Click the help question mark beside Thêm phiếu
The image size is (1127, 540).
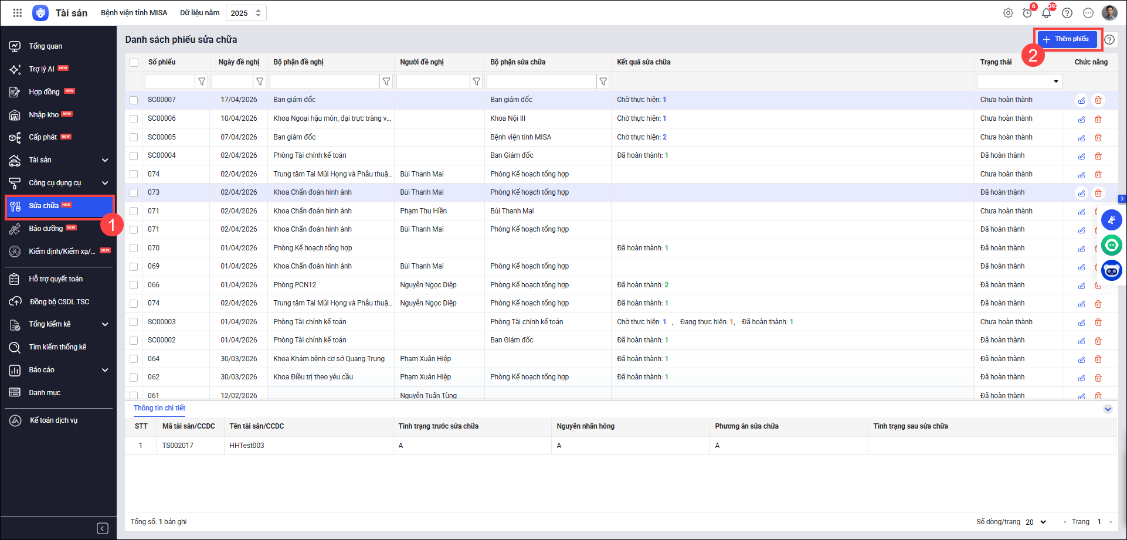tap(1109, 40)
